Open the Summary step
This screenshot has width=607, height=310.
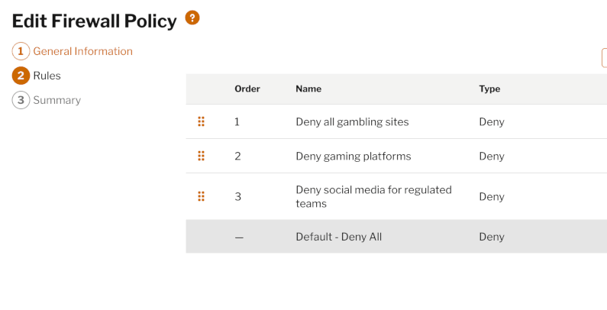click(x=57, y=100)
